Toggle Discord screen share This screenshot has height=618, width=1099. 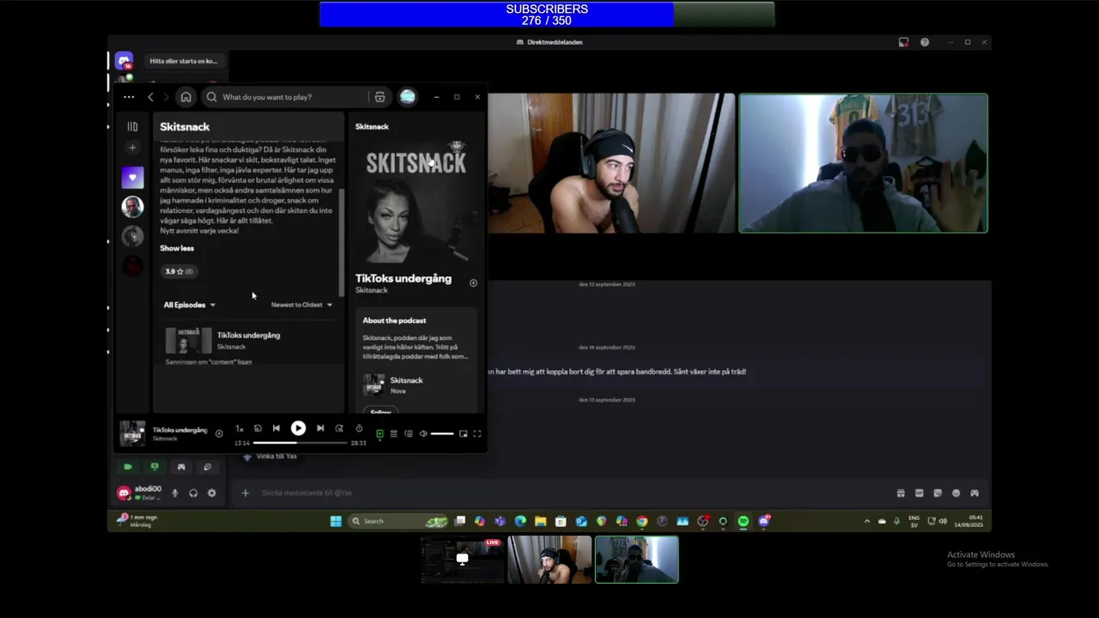[x=155, y=467]
